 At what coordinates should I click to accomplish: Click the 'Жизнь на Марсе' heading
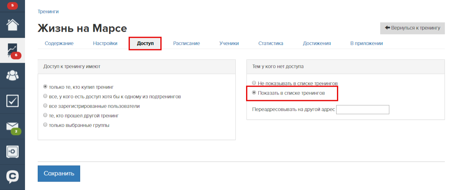coord(82,29)
